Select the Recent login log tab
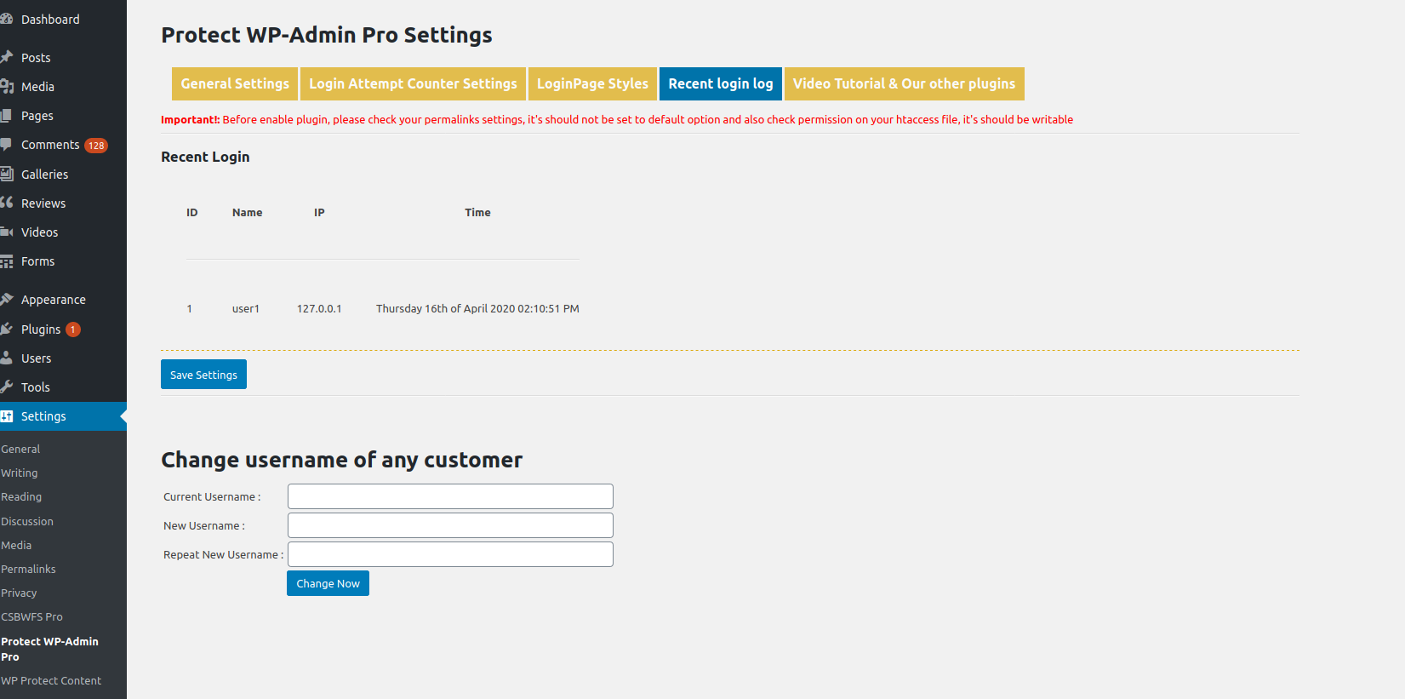The height and width of the screenshot is (699, 1405). tap(721, 83)
